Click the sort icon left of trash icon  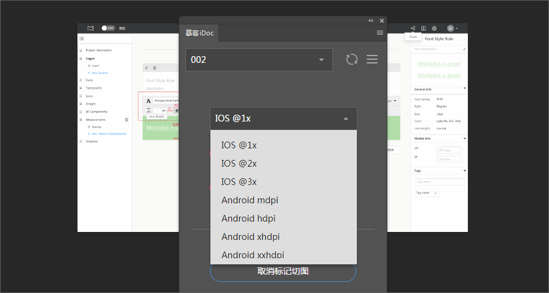click(146, 68)
